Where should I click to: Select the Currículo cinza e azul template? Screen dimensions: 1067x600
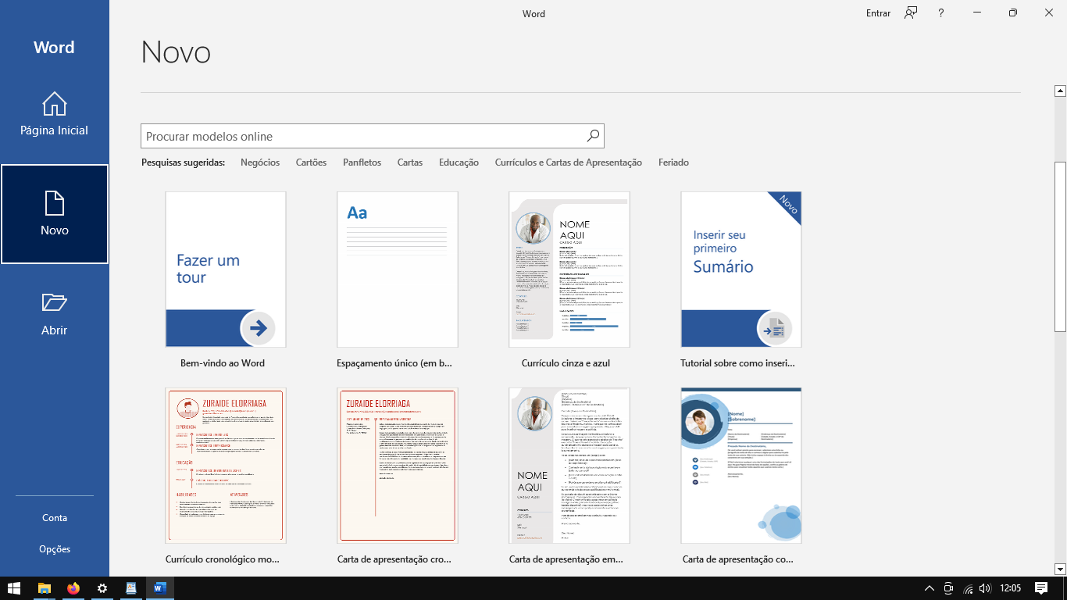point(569,270)
